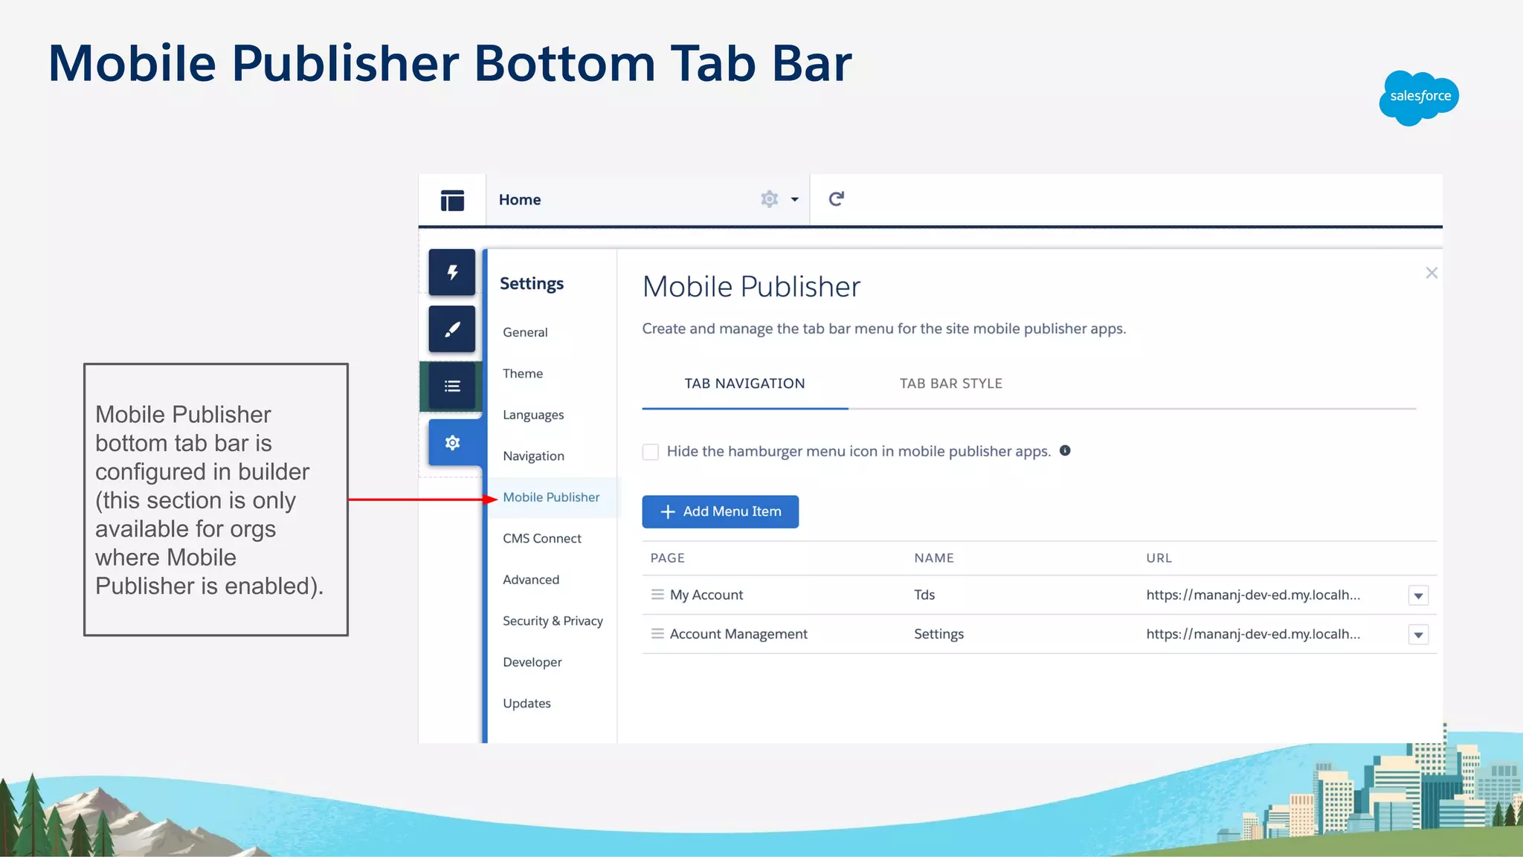
Task: Switch to the Tab Navigation tab
Action: [x=744, y=384]
